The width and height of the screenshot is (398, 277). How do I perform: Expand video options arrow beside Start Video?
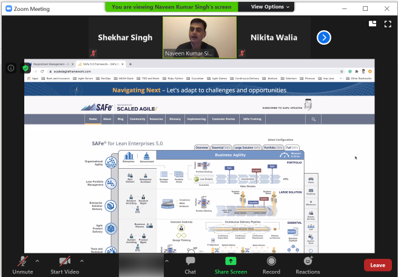click(x=82, y=261)
